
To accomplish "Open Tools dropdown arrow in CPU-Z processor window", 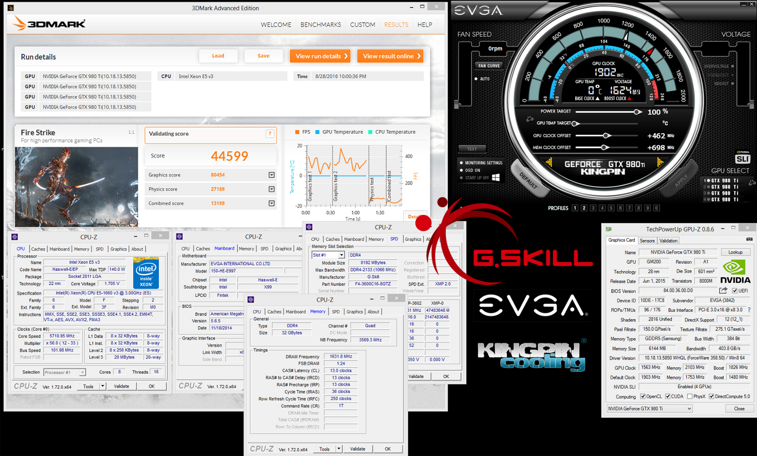I will pyautogui.click(x=102, y=386).
